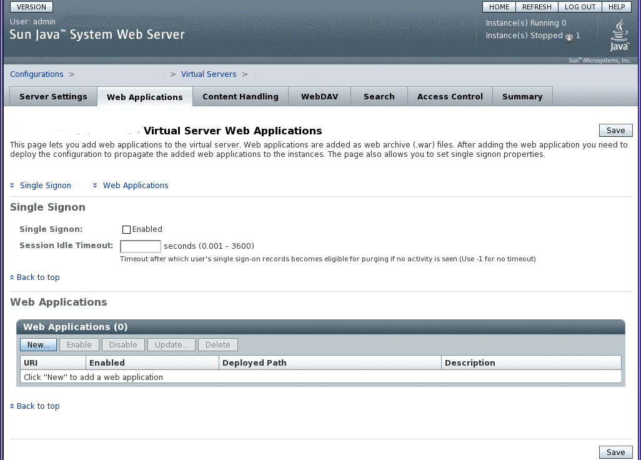Switch to the Content Handling tab

(240, 96)
